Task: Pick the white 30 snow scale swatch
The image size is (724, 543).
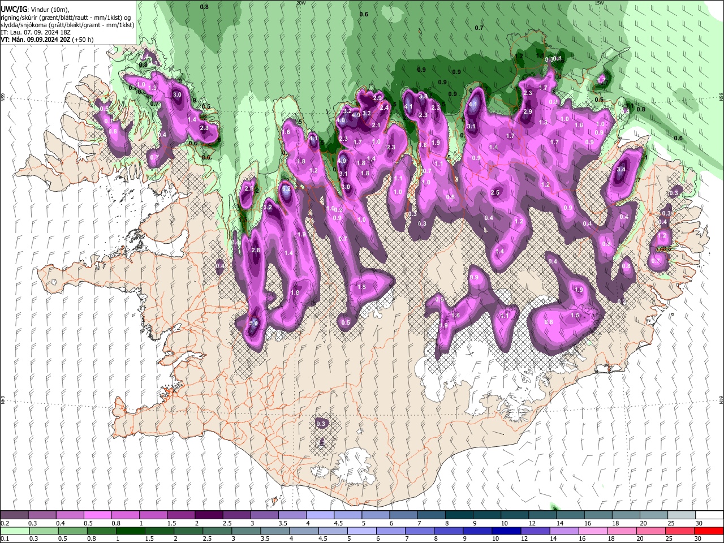Action: coord(709,515)
